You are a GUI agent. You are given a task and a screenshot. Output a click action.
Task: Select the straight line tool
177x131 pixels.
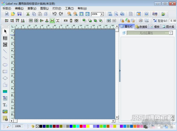5,51
